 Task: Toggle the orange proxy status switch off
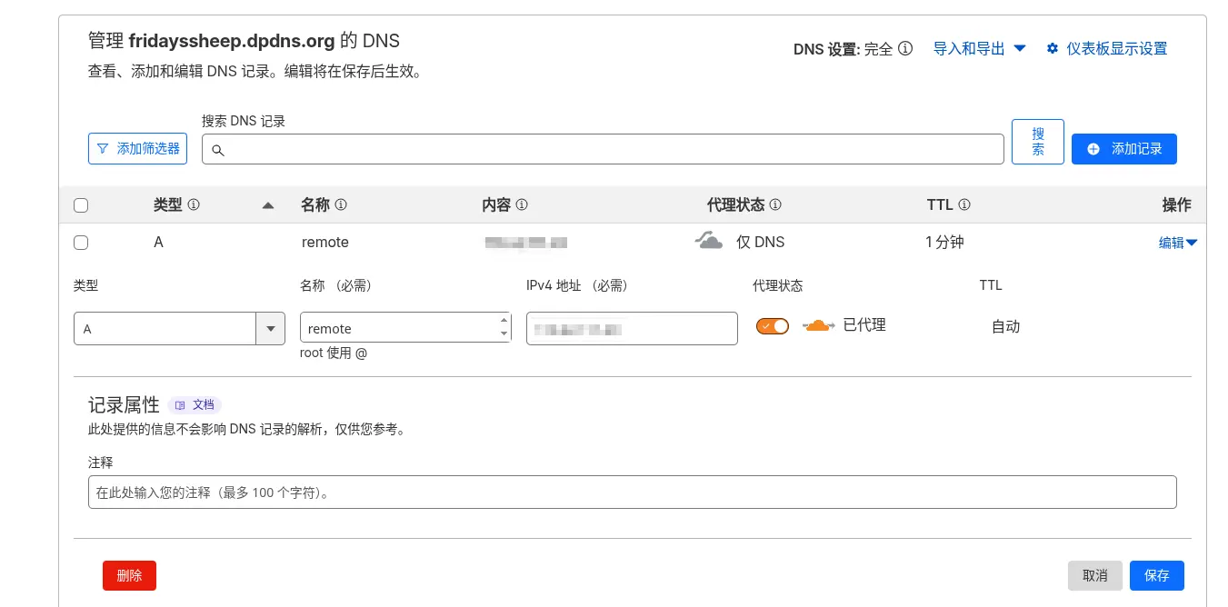point(772,325)
